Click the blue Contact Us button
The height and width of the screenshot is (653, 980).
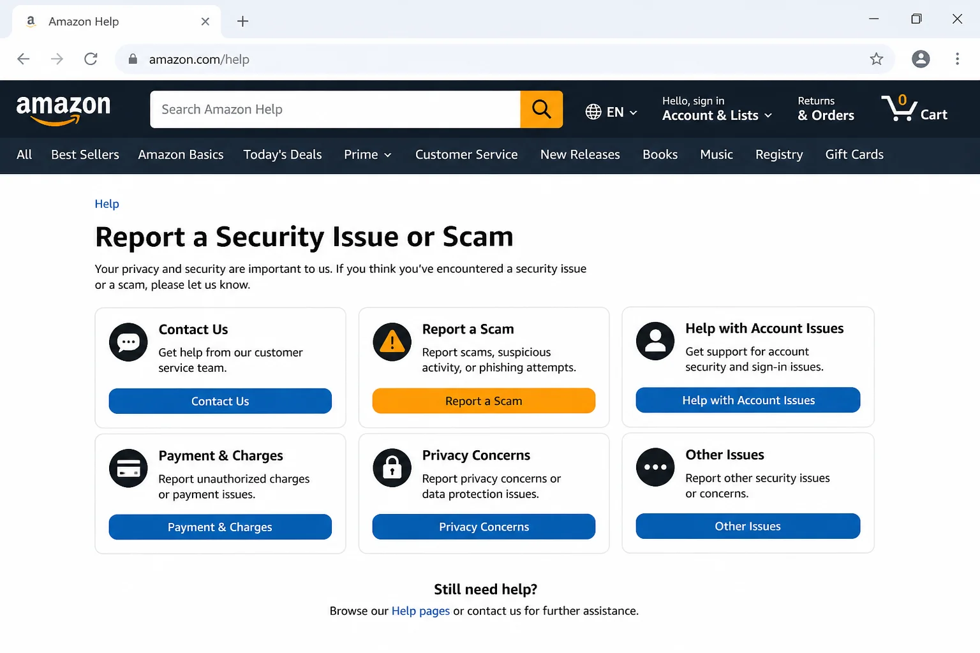pyautogui.click(x=220, y=401)
